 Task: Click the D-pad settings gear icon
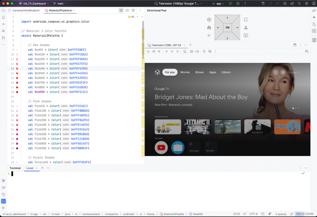(x=209, y=20)
